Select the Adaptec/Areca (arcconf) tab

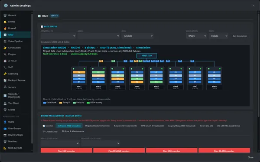point(125,126)
